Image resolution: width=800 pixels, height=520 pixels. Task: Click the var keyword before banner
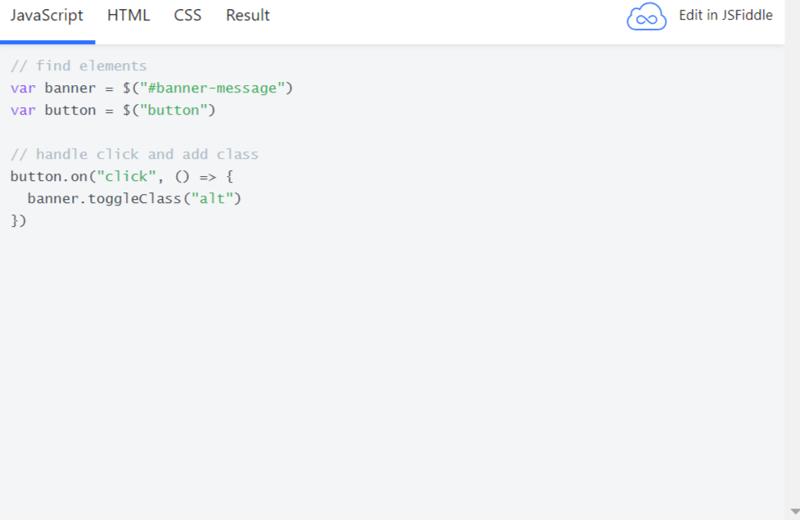click(x=23, y=88)
